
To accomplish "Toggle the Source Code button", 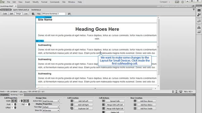I will pyautogui.click(x=6, y=10).
